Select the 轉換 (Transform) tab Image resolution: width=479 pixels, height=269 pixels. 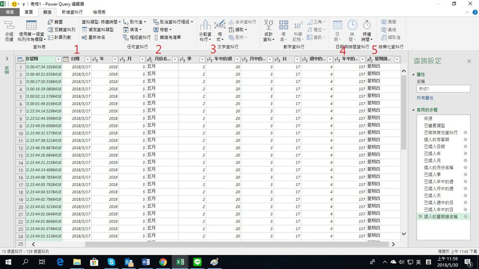(x=47, y=12)
